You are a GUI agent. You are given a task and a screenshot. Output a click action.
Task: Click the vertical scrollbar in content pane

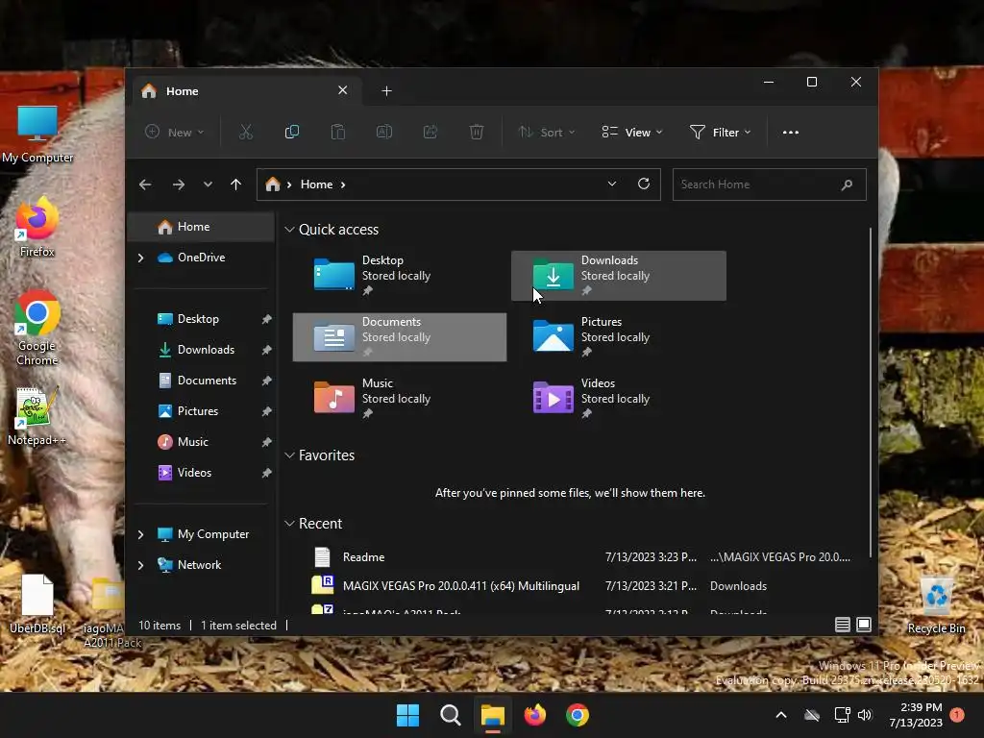(x=871, y=392)
